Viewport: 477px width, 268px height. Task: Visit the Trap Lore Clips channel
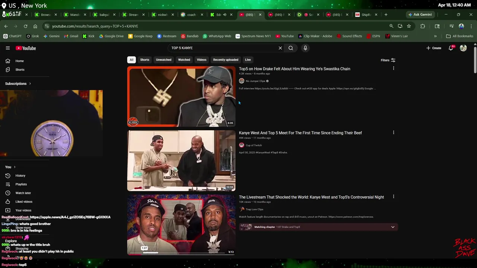point(254,209)
